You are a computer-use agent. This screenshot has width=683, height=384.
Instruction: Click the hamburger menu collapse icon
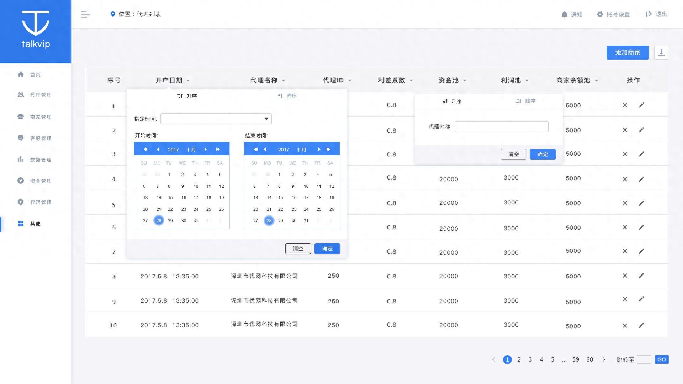(x=85, y=14)
